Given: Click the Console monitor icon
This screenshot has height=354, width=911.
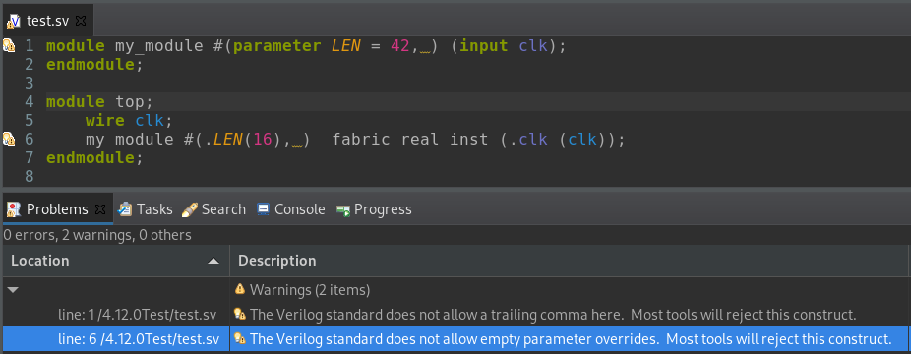Looking at the screenshot, I should click(264, 208).
